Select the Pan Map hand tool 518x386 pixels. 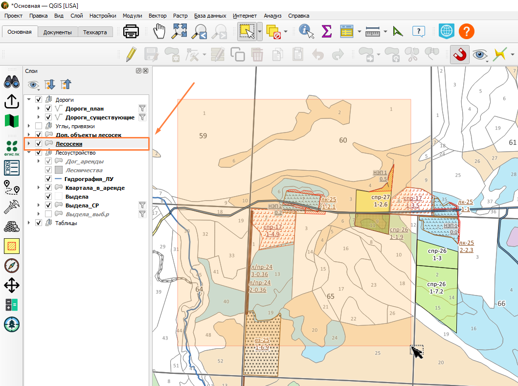click(159, 32)
